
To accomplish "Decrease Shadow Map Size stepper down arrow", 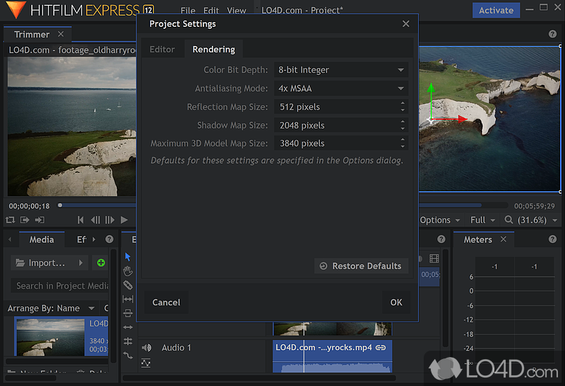I will point(403,128).
